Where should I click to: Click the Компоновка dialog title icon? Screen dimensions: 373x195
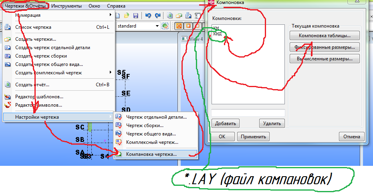point(211,2)
